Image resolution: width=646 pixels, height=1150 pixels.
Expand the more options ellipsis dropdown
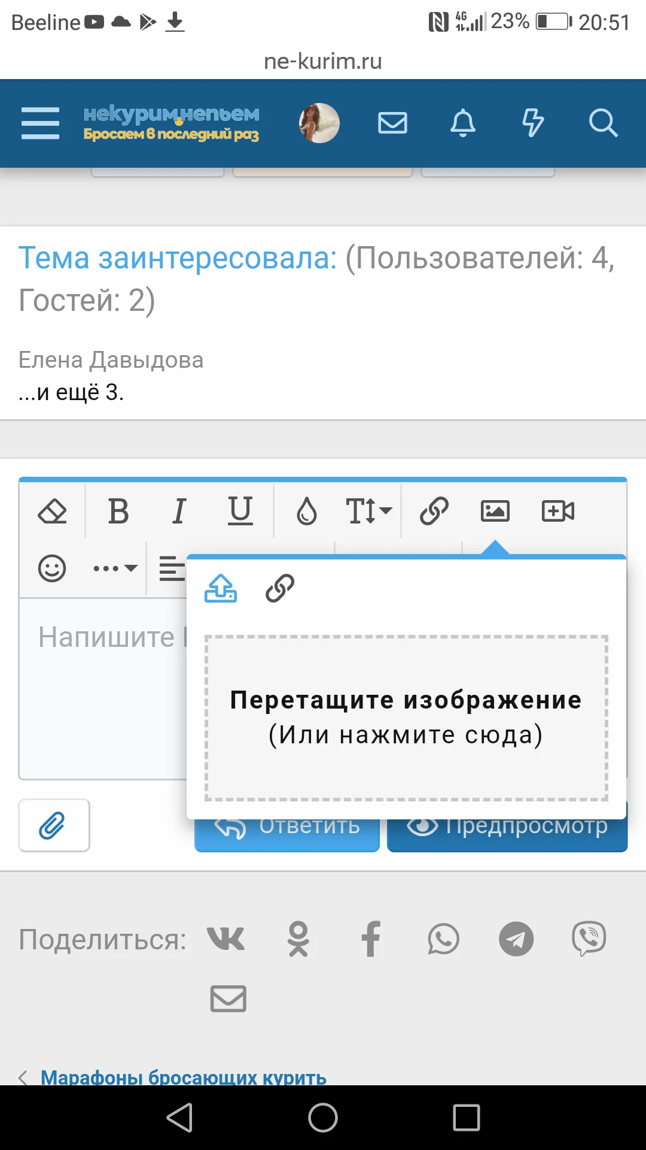tap(115, 568)
